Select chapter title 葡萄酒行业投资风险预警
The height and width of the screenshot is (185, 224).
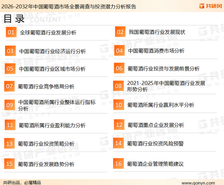click(155, 143)
